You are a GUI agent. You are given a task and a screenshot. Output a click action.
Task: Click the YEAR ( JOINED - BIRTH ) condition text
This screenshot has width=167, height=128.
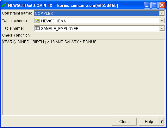click(x=24, y=42)
